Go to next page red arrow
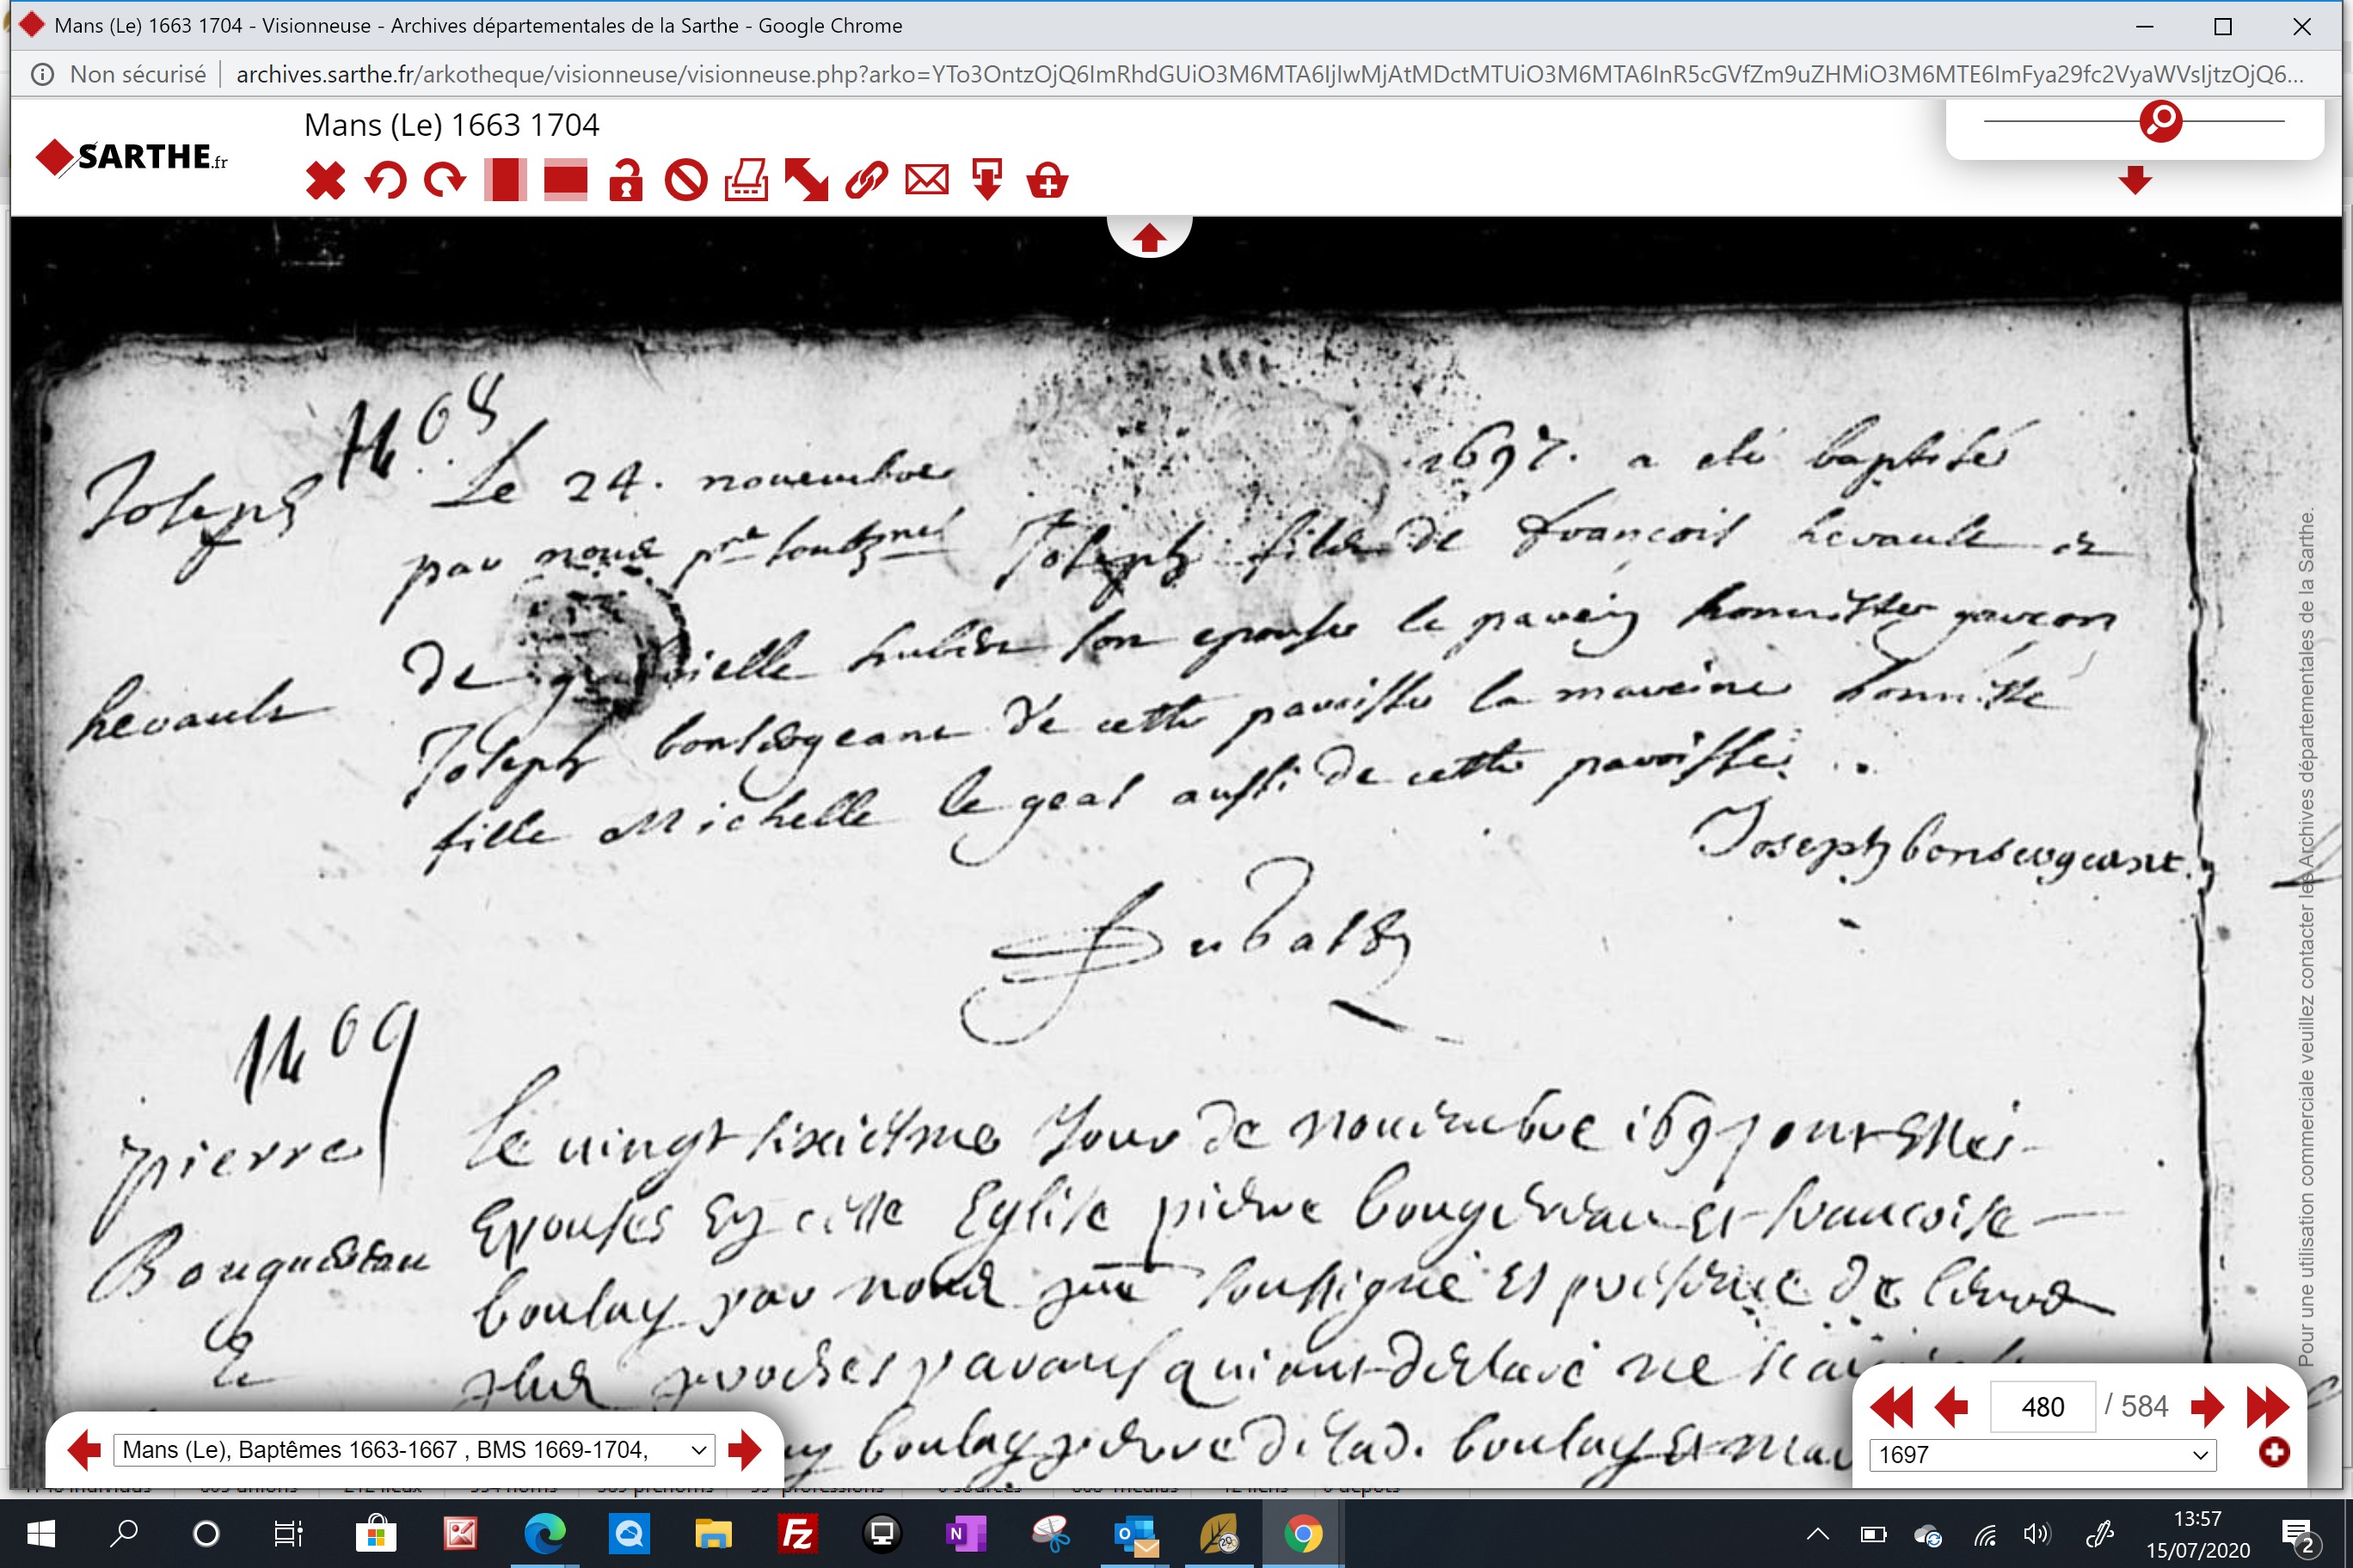 point(2207,1407)
